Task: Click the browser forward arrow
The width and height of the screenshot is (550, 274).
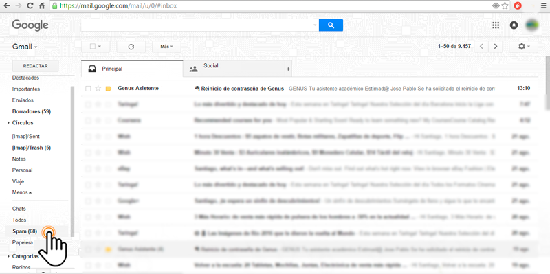Action: coord(19,5)
